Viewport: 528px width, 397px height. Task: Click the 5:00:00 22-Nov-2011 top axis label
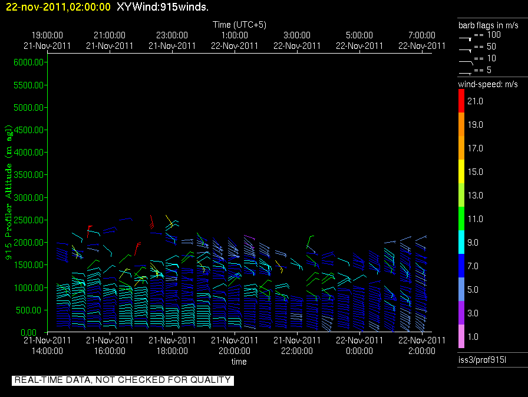click(x=359, y=41)
